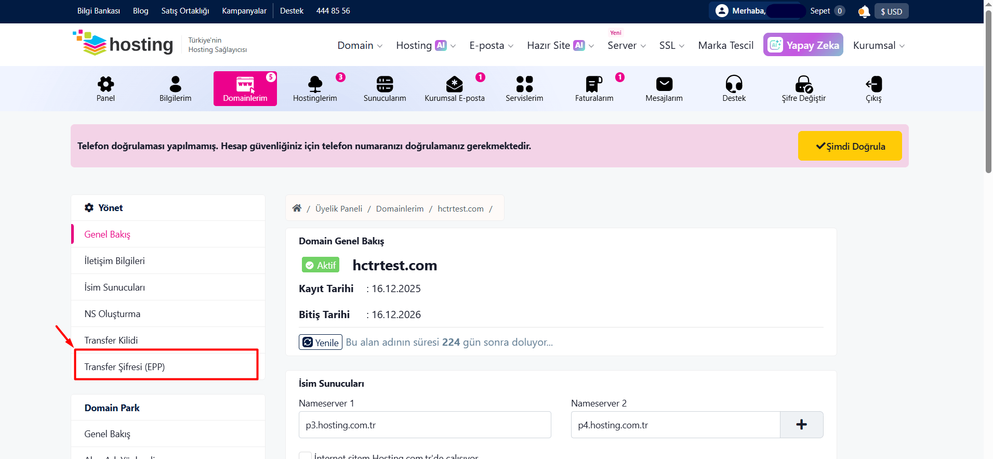Image resolution: width=993 pixels, height=459 pixels.
Task: Open the Sepet cart link
Action: pos(827,11)
